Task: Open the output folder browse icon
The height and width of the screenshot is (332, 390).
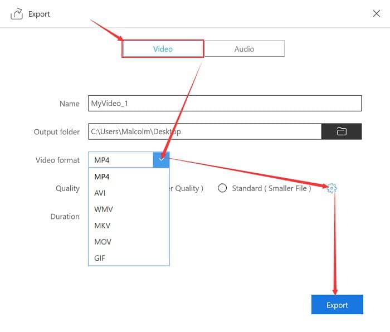Action: coord(342,131)
